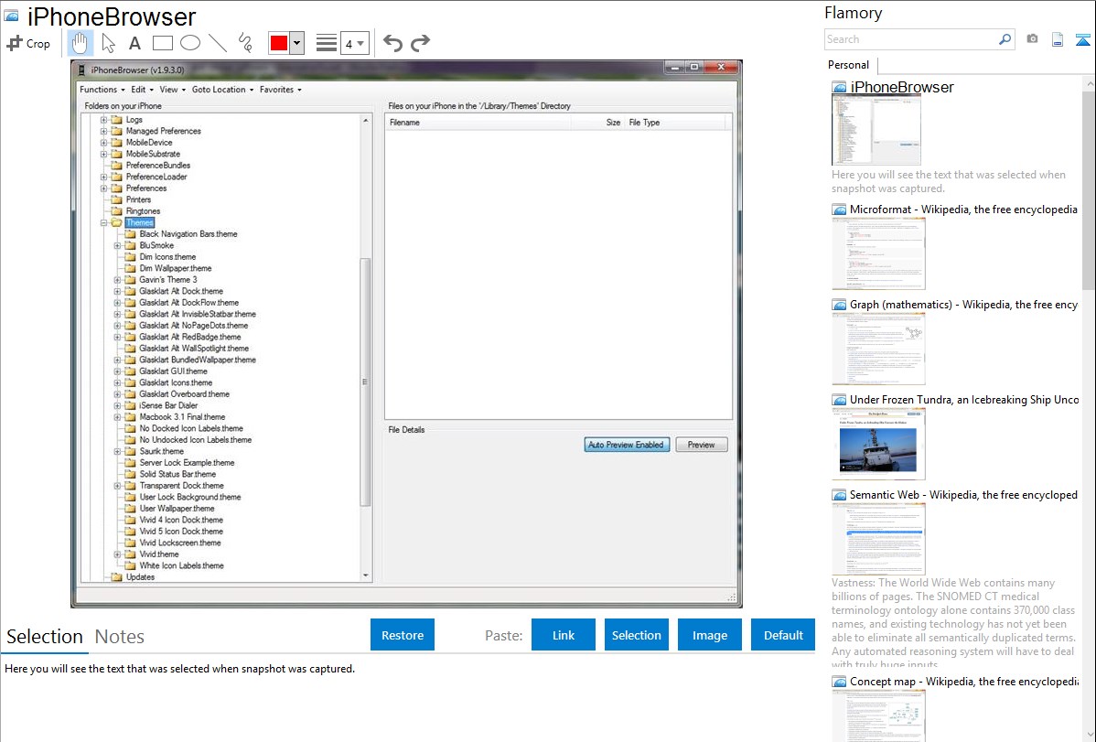The height and width of the screenshot is (742, 1096).
Task: Open the Under Frozen Tundra snapshot title
Action: (x=964, y=399)
